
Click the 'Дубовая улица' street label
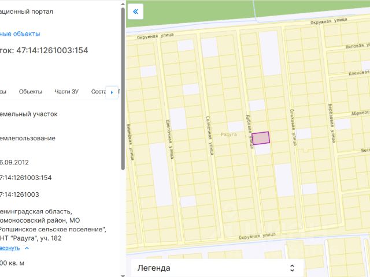click(x=249, y=132)
